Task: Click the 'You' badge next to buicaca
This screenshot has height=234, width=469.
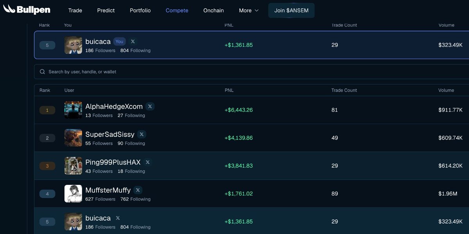Action: tap(119, 41)
